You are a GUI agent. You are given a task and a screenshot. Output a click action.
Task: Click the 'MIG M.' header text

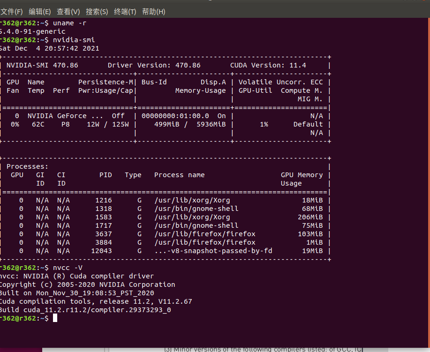[x=310, y=99]
